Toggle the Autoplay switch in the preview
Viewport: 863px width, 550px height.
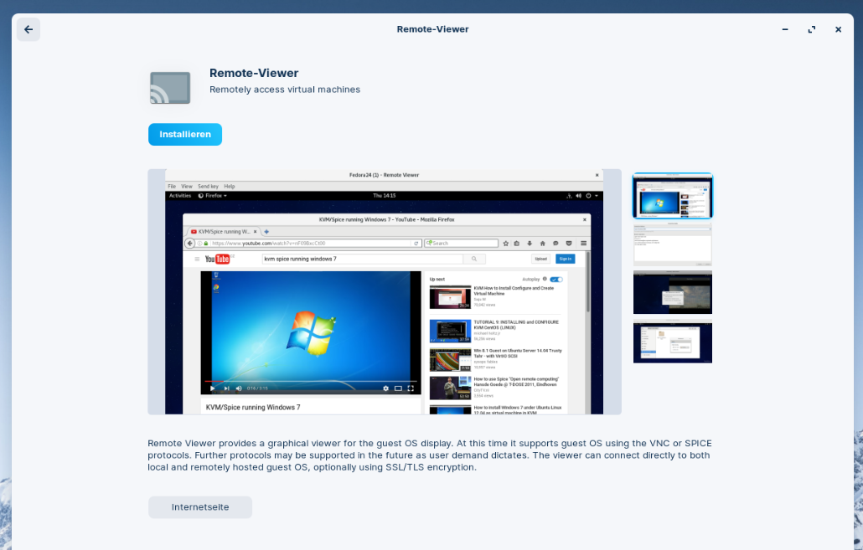click(556, 279)
